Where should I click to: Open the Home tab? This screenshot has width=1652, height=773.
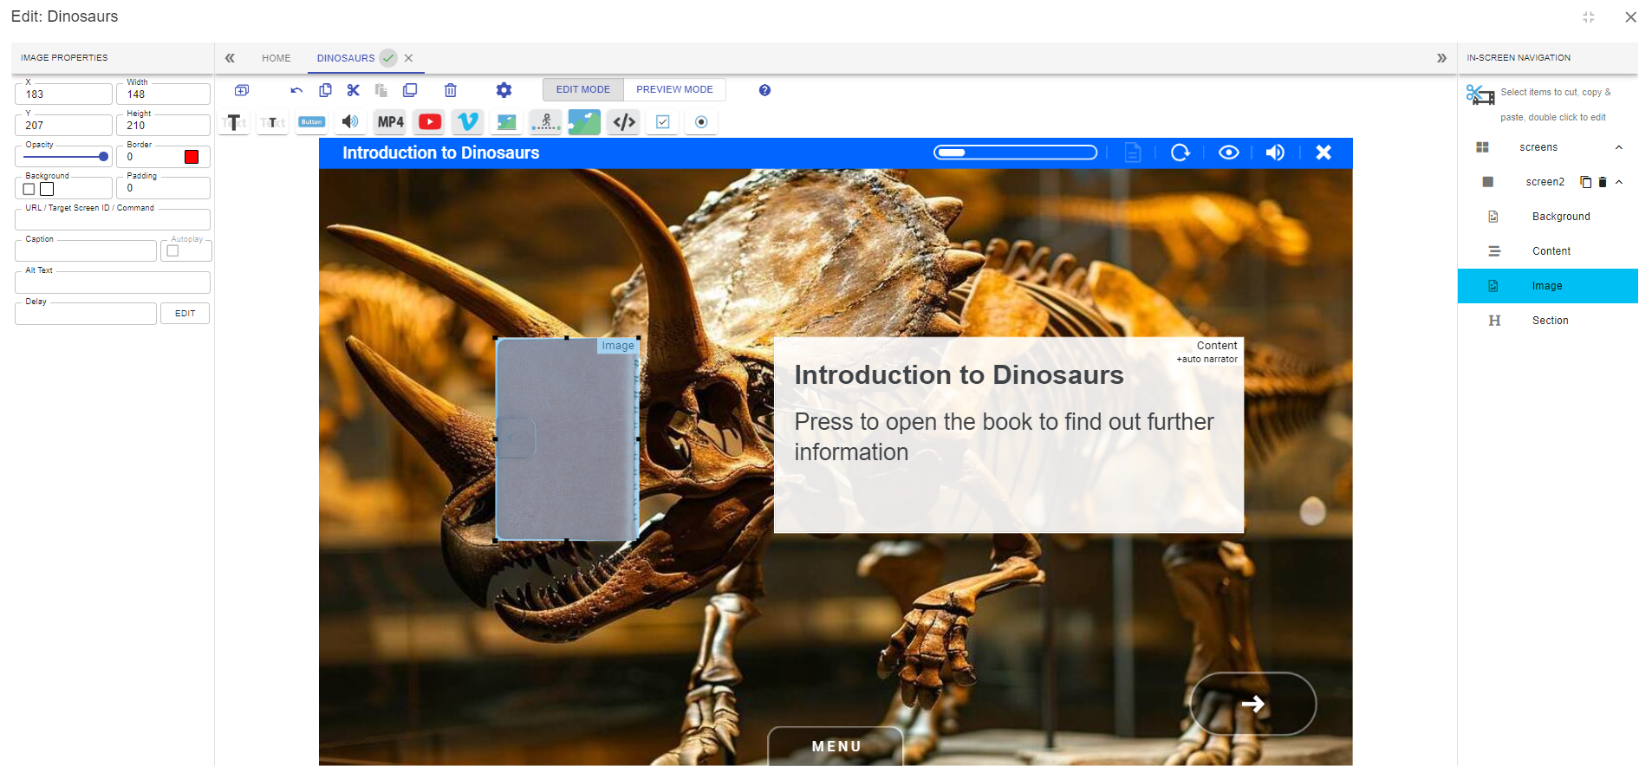pyautogui.click(x=276, y=58)
